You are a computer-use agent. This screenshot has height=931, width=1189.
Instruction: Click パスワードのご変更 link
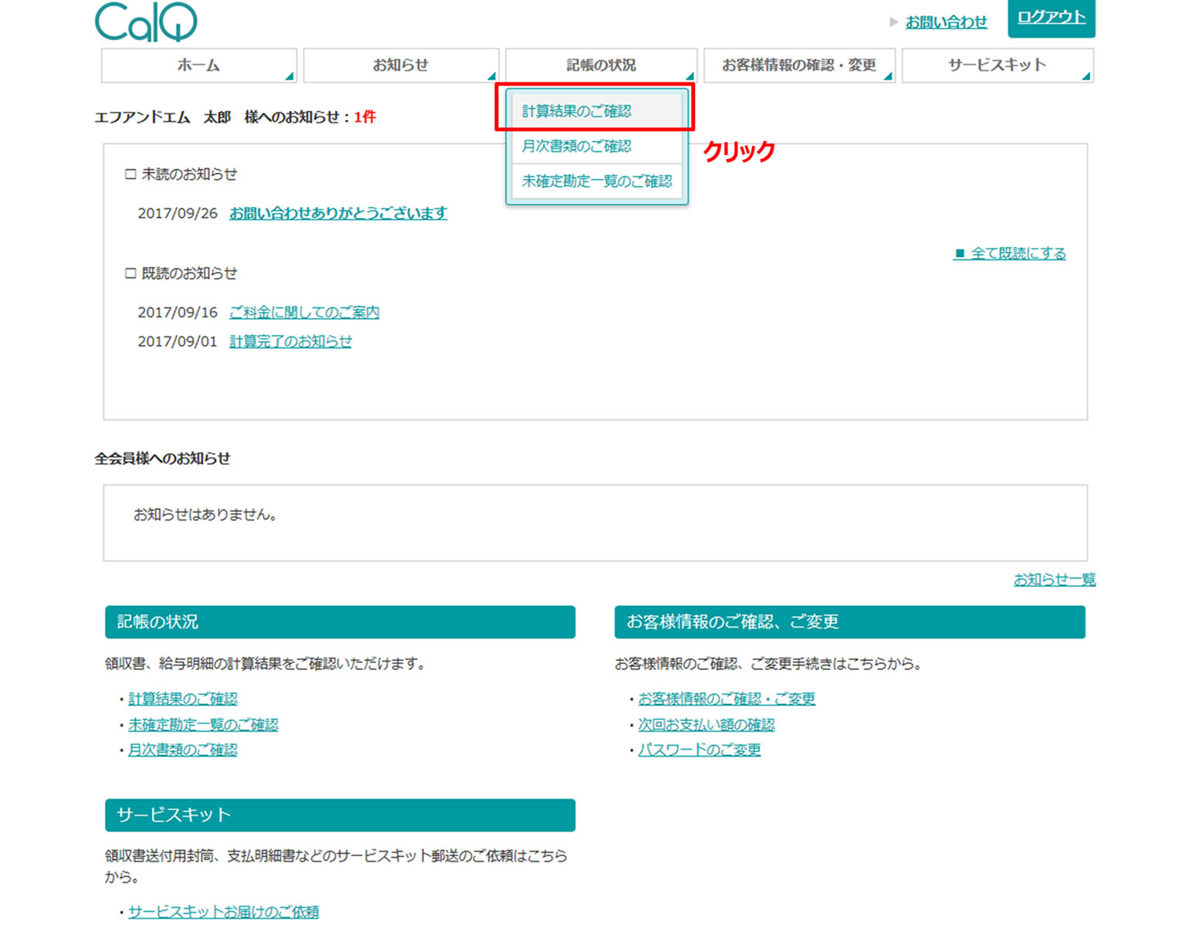(x=700, y=750)
